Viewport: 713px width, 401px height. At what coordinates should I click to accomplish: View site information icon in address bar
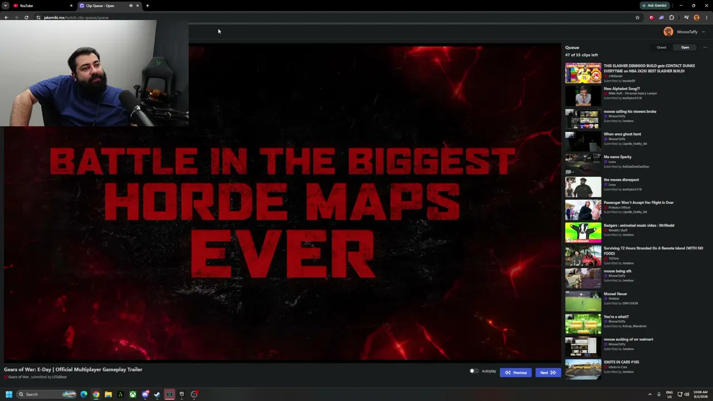click(x=38, y=17)
